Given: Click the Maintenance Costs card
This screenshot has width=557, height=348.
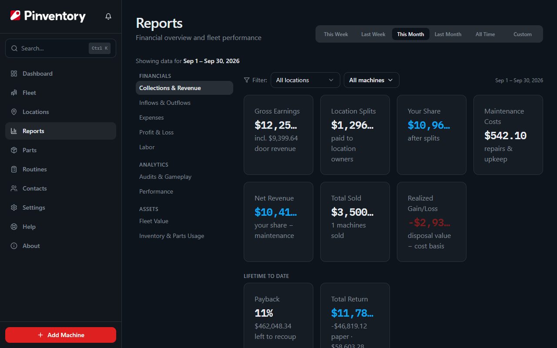Looking at the screenshot, I should [x=508, y=135].
